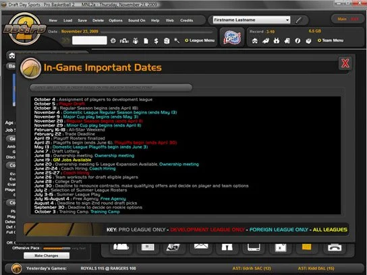Click the basketball icon in news ticker
Viewport: 367px width, 275px height.
(16, 268)
